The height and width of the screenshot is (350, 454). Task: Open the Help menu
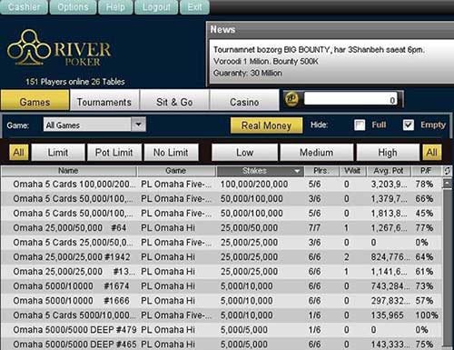click(x=115, y=7)
